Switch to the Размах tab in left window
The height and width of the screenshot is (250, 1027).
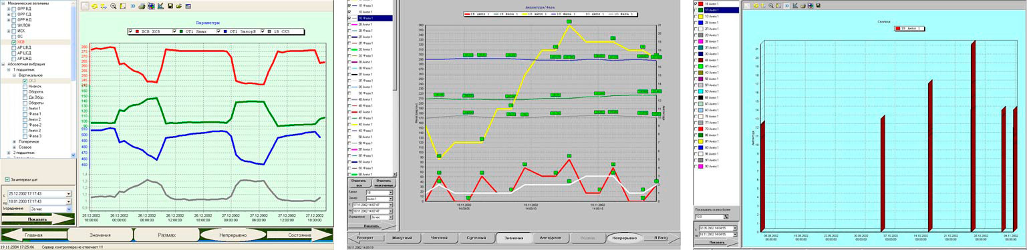pos(167,235)
